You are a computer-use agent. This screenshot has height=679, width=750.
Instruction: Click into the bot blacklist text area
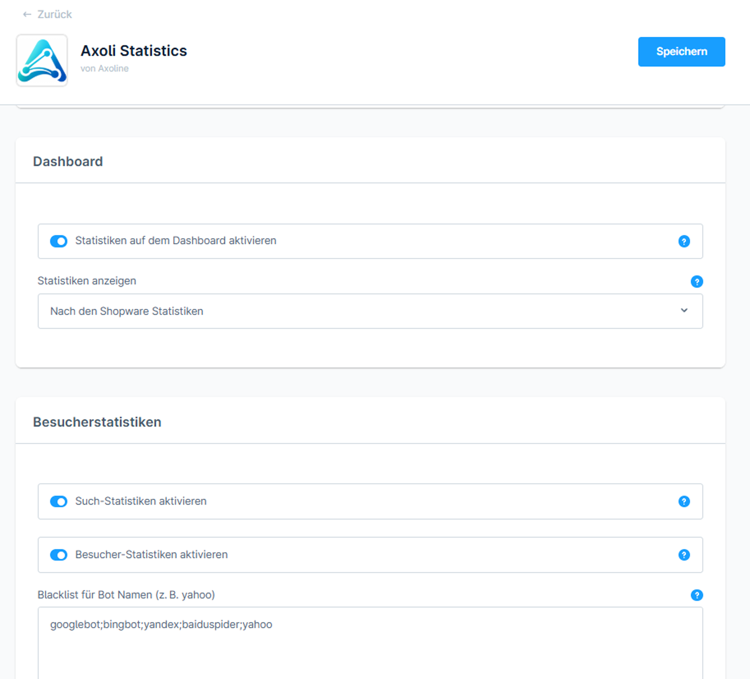370,643
